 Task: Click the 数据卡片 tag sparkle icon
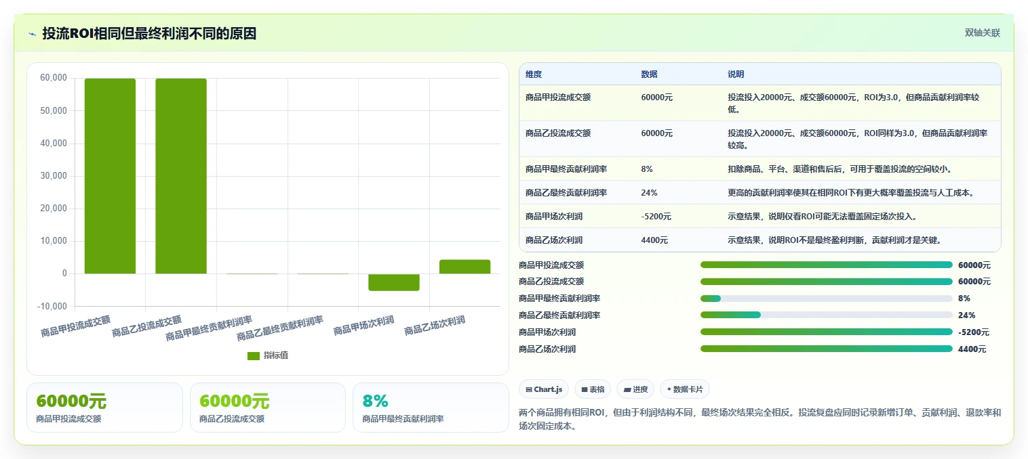point(669,389)
